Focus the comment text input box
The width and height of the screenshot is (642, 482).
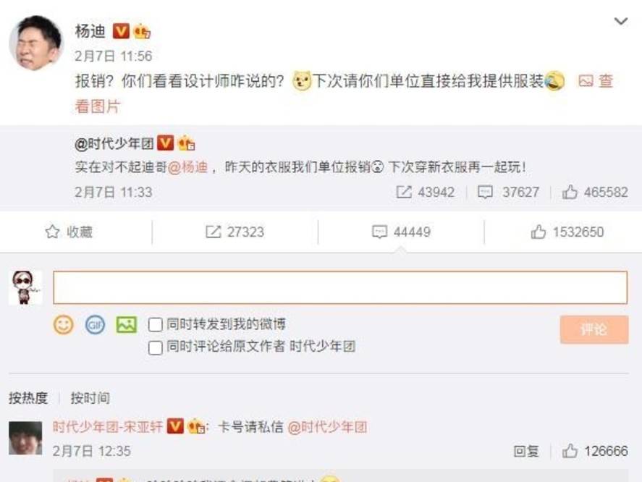[340, 287]
